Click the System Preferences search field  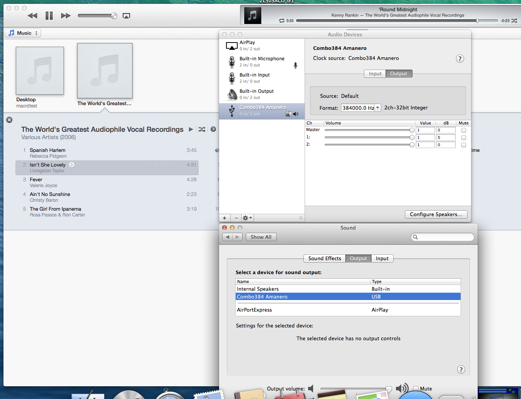[x=442, y=237]
